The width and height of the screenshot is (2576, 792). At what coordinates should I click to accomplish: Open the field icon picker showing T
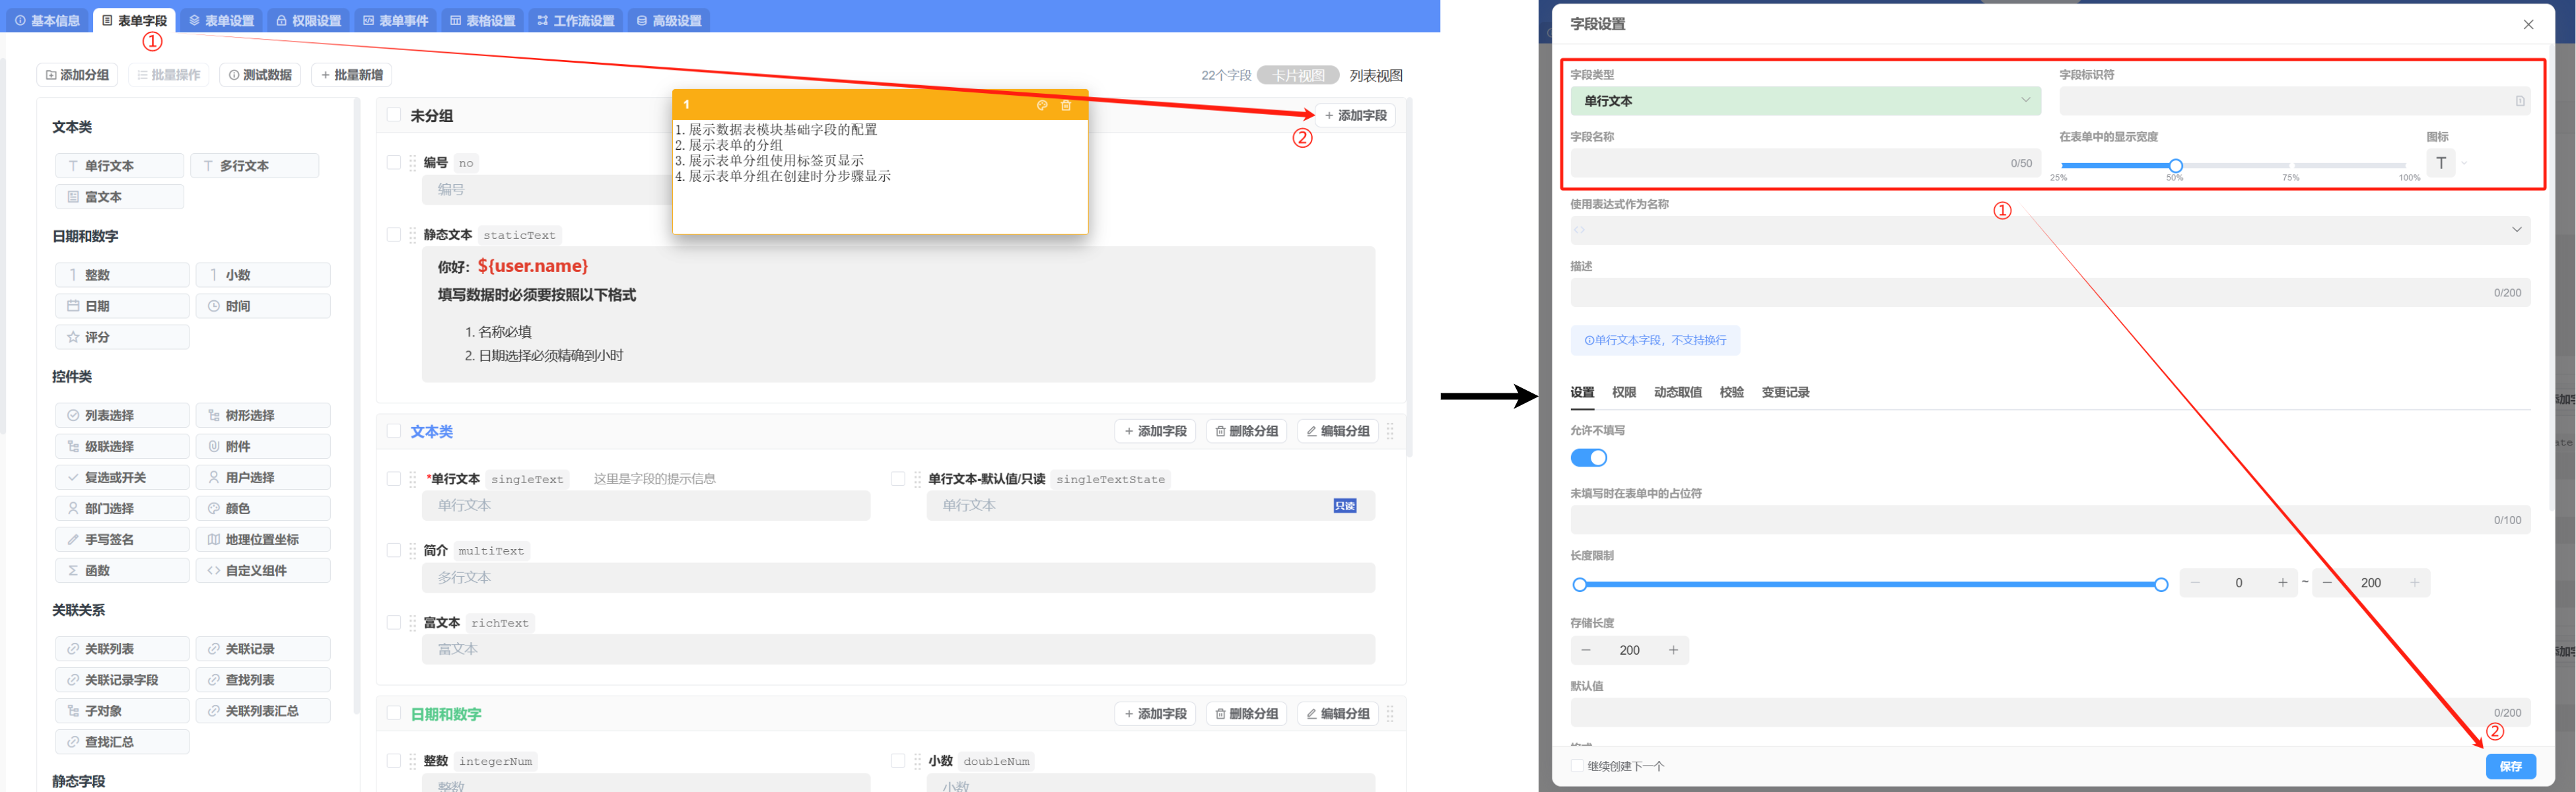click(x=2441, y=163)
